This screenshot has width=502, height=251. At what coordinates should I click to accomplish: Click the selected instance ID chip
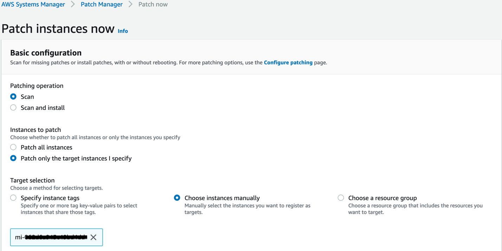[51, 237]
